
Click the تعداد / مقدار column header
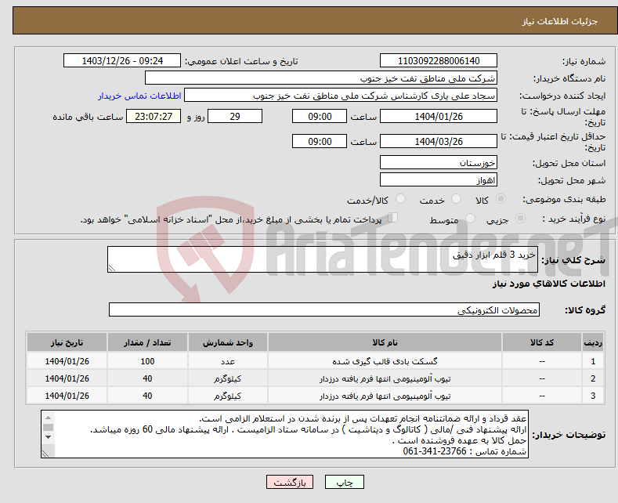click(147, 342)
